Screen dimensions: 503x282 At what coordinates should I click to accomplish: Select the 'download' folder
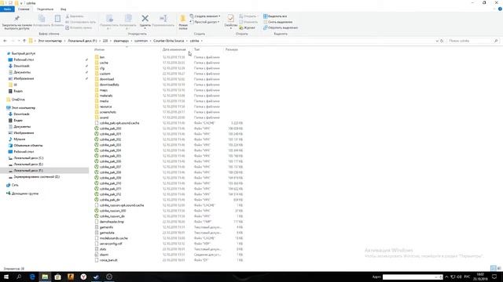click(107, 79)
